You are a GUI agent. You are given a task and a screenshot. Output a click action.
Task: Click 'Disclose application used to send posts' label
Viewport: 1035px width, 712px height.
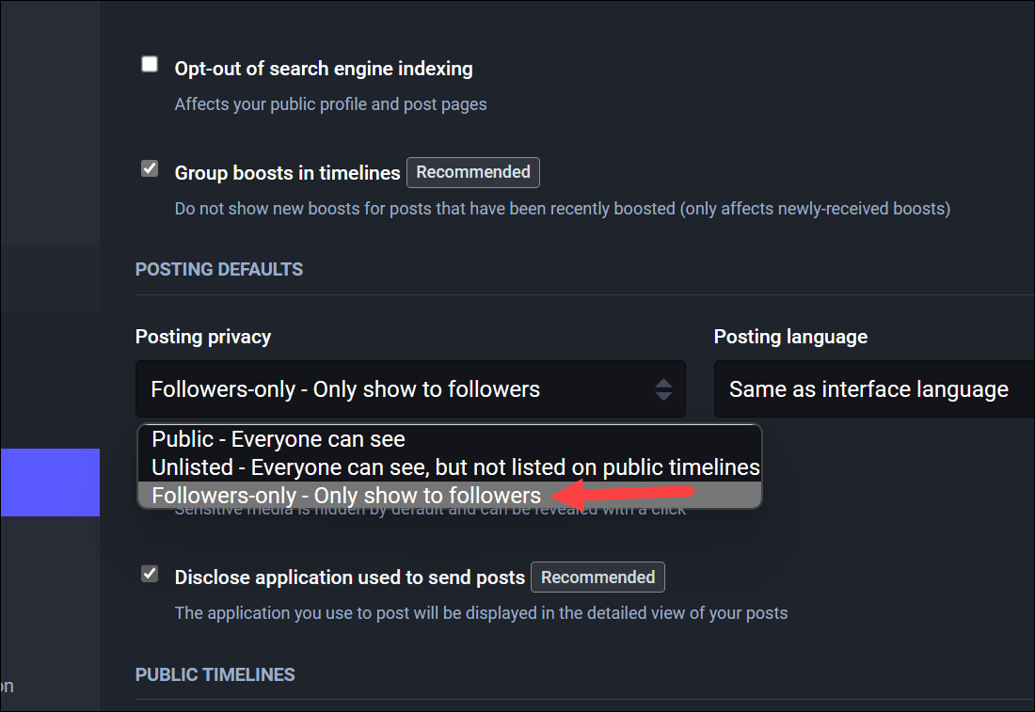pyautogui.click(x=349, y=578)
